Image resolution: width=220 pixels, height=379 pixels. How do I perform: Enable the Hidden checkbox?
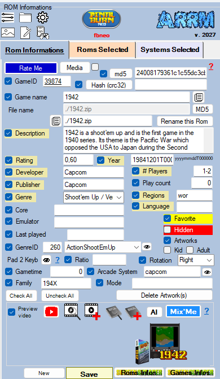click(167, 230)
